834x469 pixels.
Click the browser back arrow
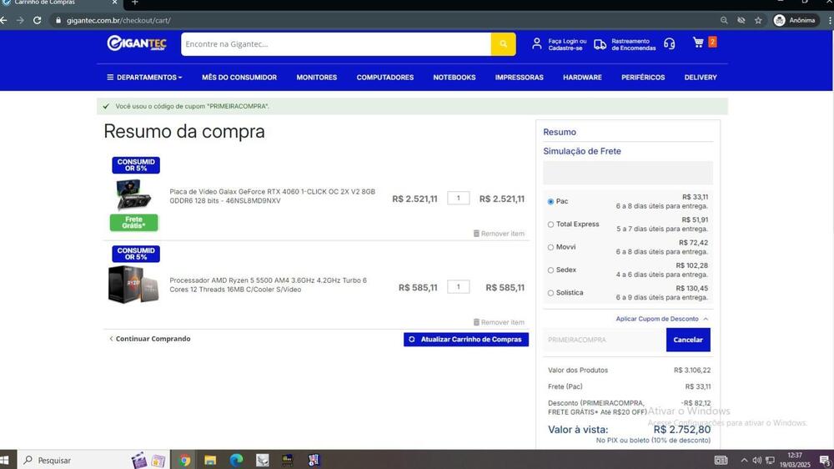(3, 20)
